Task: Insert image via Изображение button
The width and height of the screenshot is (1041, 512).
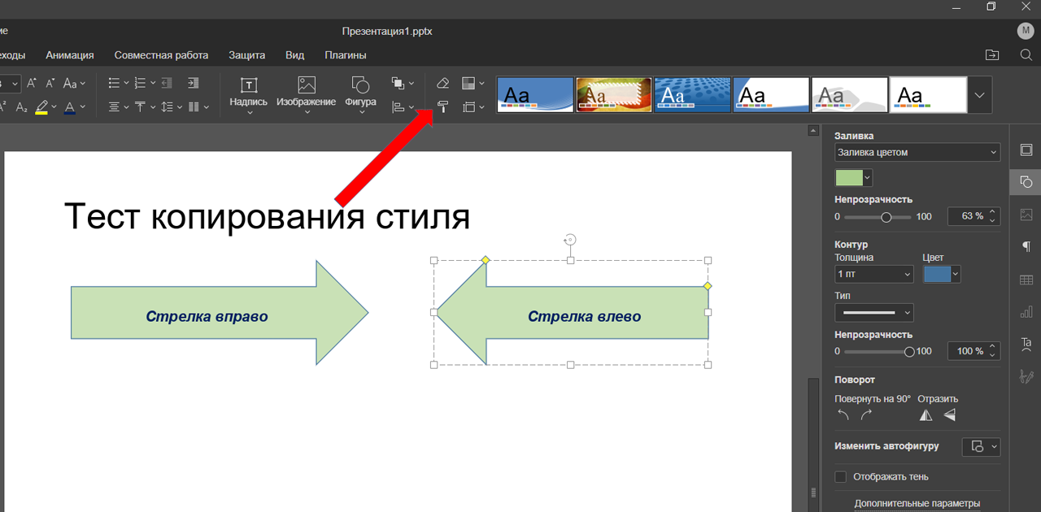Action: click(306, 93)
